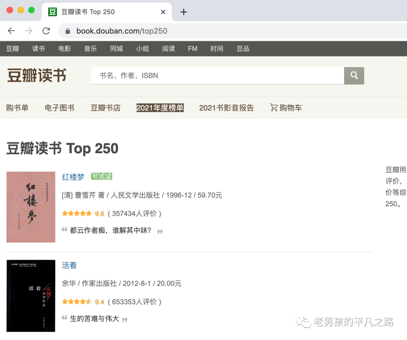The image size is (407, 340).
Task: Click the shopping cart icon beside 购物车
Action: pos(273,107)
